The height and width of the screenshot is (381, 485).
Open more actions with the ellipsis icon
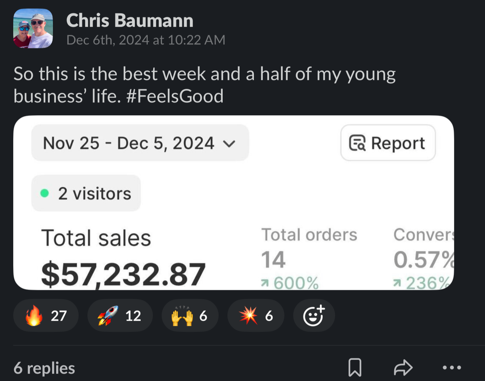[x=452, y=368]
